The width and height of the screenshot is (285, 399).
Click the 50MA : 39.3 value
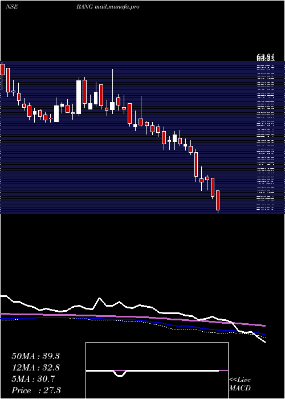[x=35, y=356]
